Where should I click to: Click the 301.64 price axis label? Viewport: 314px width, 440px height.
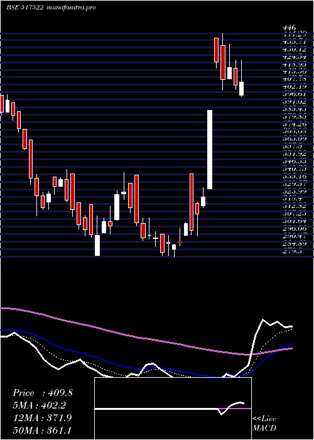(295, 221)
